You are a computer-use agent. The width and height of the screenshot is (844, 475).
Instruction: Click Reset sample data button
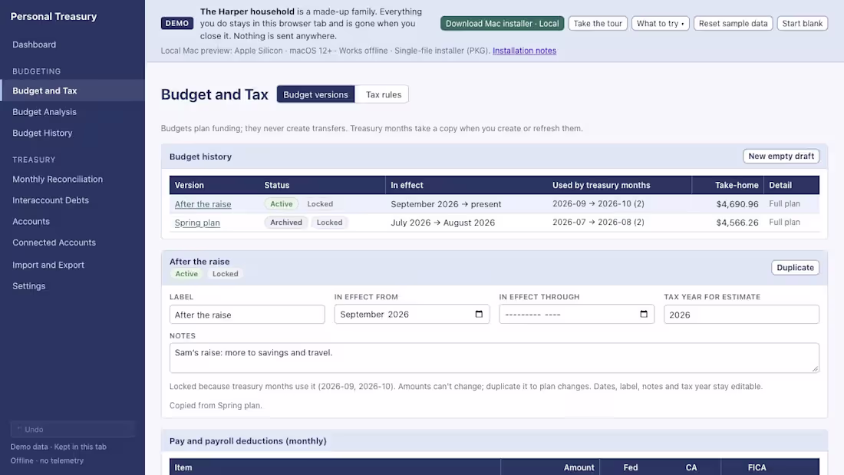733,23
